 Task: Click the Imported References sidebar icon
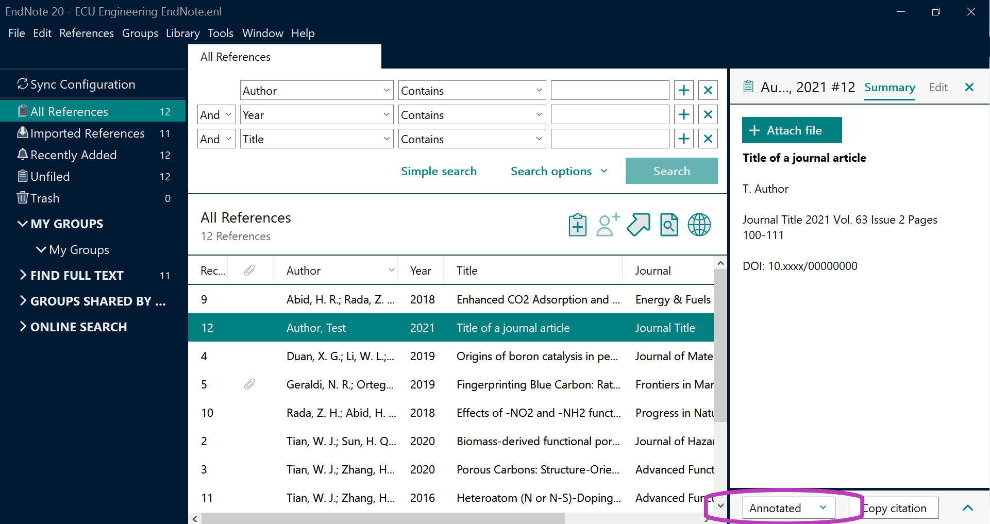22,132
